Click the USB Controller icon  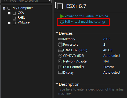[60, 67]
